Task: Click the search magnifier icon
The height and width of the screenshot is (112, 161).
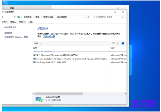Action: click(122, 17)
